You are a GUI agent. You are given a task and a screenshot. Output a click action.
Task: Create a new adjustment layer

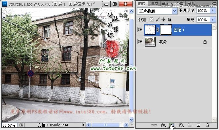point(181,125)
